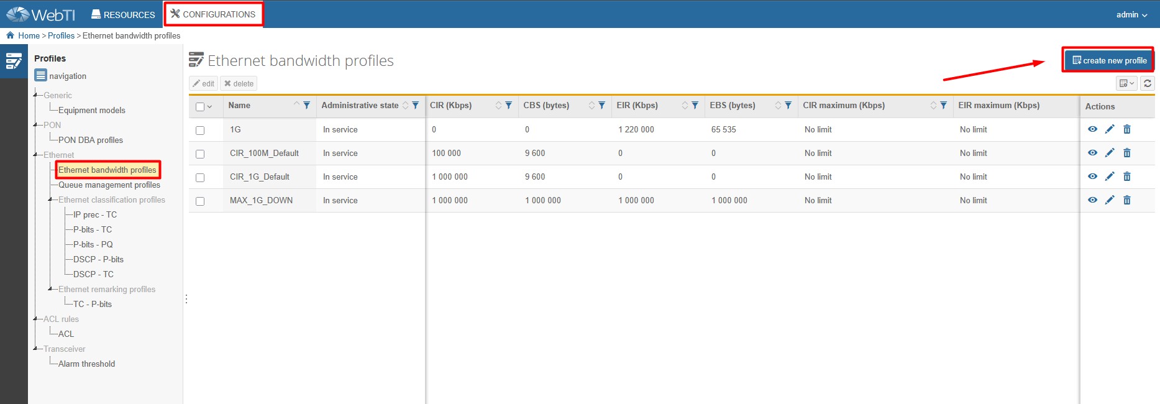Open the CONFIGURATIONS menu
The width and height of the screenshot is (1160, 404).
click(x=213, y=14)
